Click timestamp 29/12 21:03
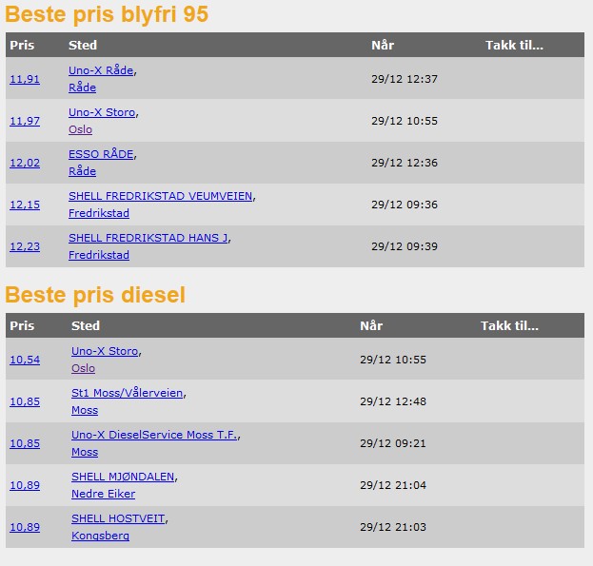Screen dimensions: 593x566 click(x=393, y=527)
